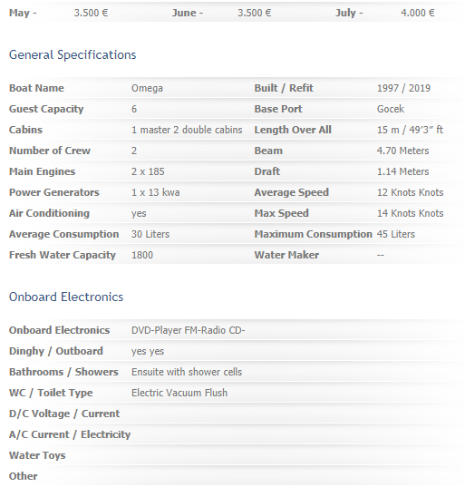
Task: Click the Guest Capacity label
Action: [x=46, y=109]
